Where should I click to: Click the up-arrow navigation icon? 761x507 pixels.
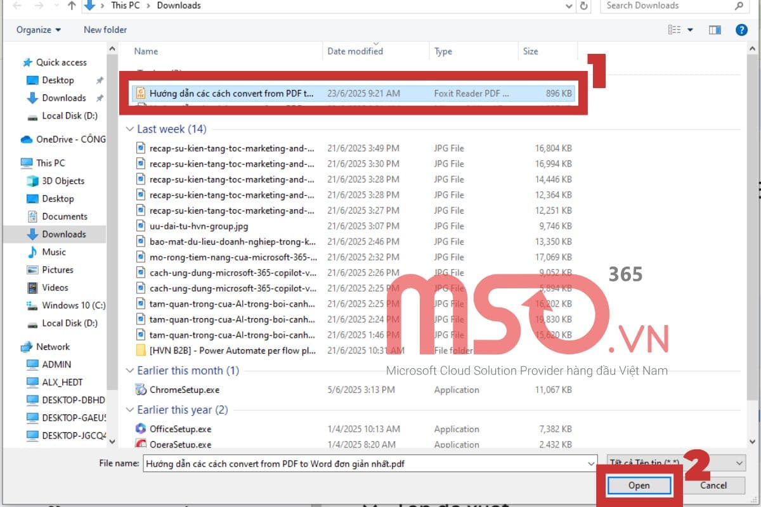[x=72, y=6]
